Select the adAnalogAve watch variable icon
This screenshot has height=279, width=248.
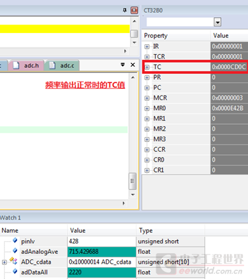click(x=15, y=251)
